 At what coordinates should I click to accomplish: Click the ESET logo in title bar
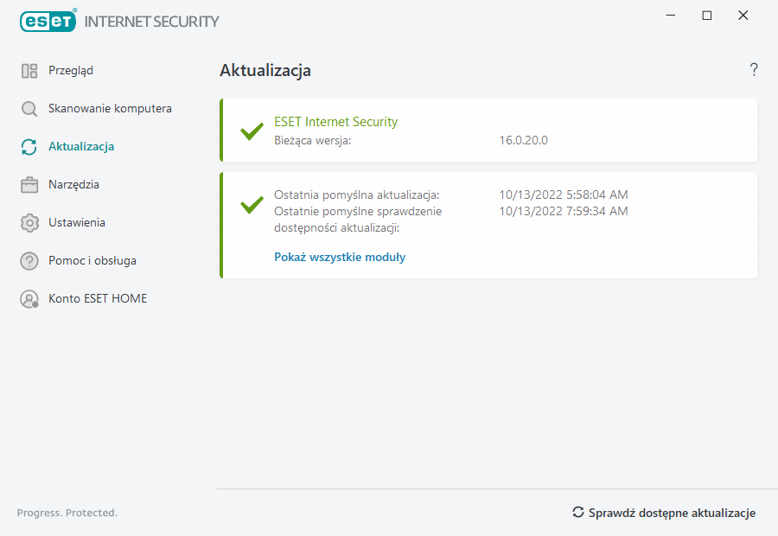click(x=48, y=21)
